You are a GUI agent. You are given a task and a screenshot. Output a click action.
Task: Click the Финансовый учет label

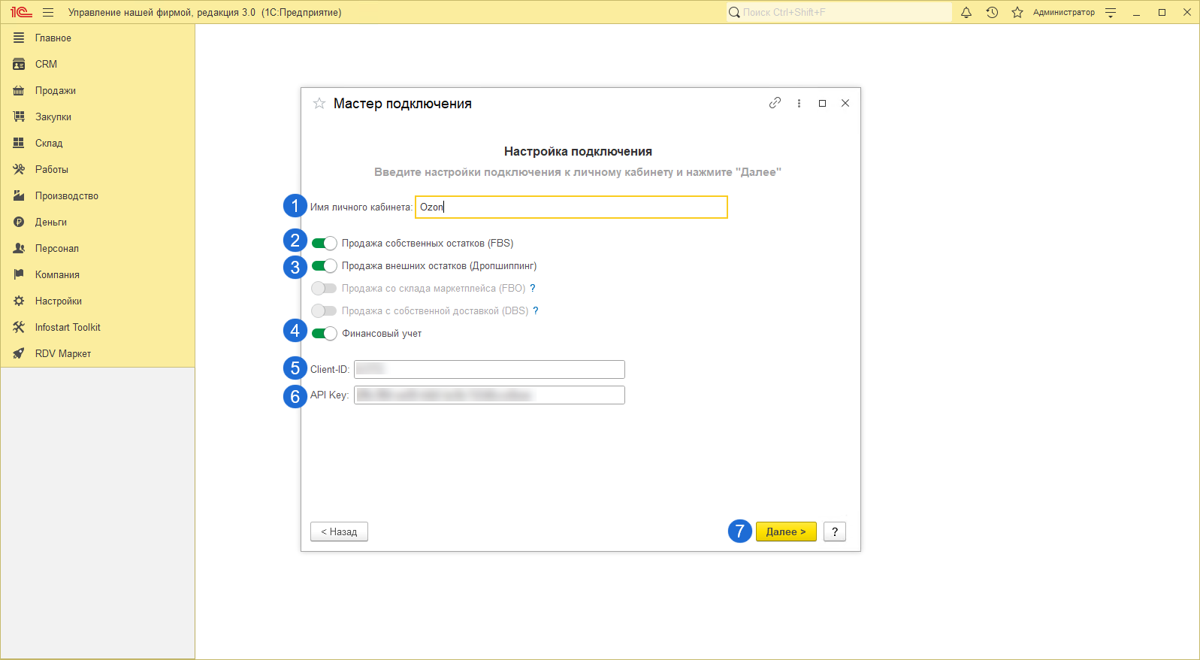(x=382, y=333)
